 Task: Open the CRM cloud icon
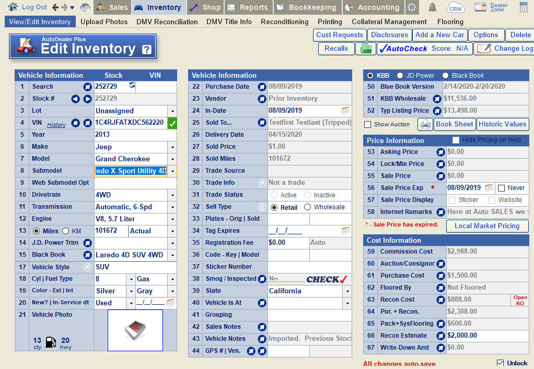pos(455,7)
